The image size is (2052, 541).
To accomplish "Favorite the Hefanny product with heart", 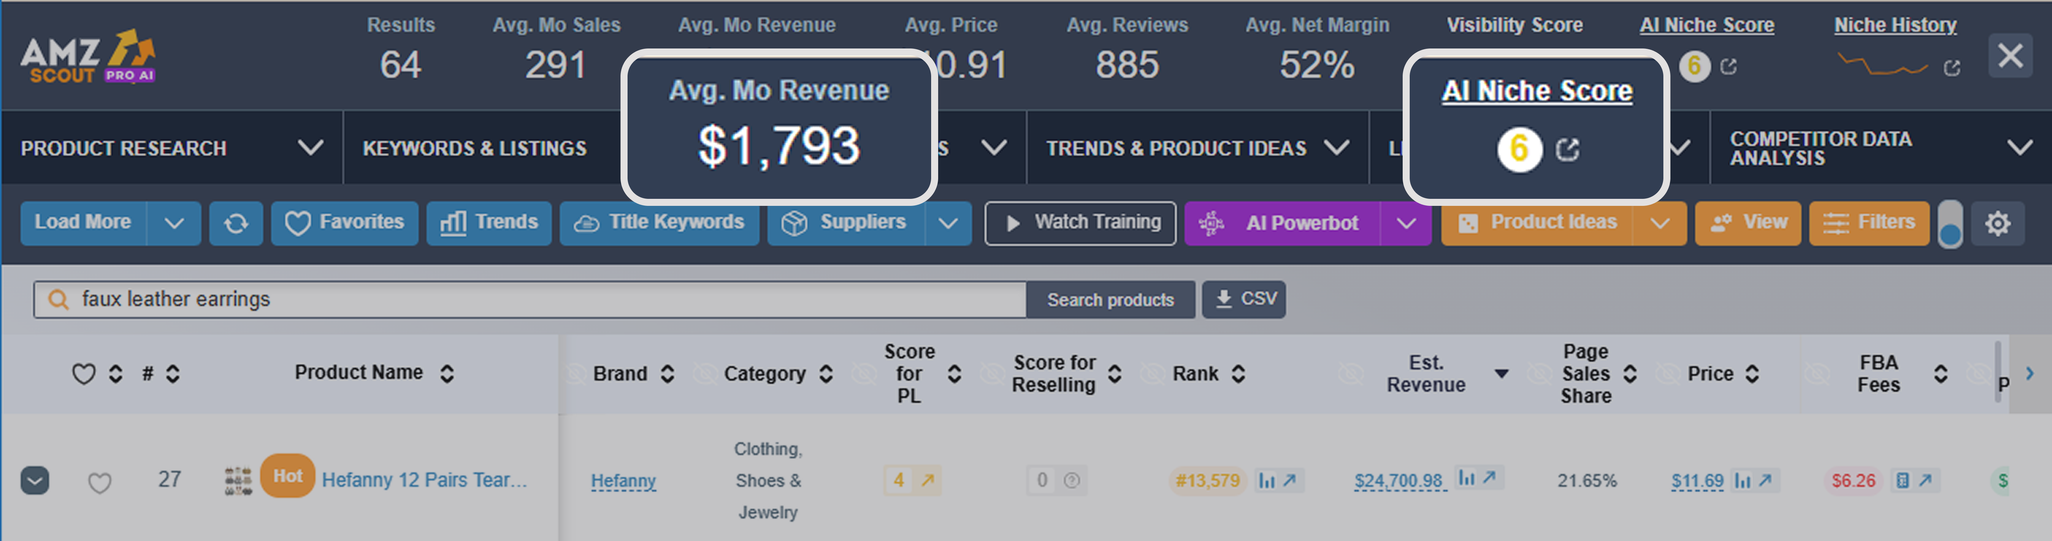I will click(x=99, y=482).
